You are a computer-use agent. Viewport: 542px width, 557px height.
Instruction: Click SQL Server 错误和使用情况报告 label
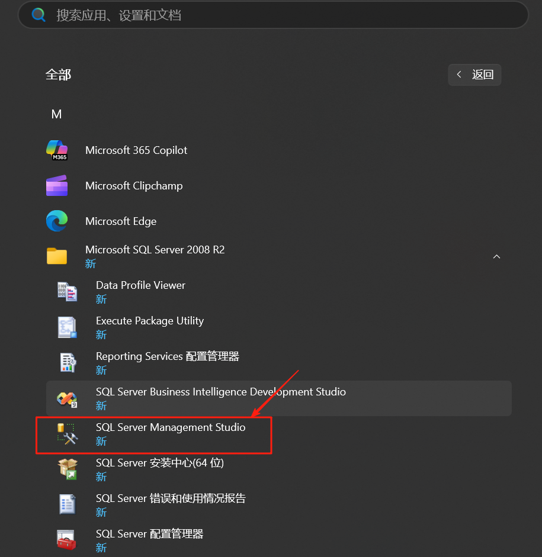point(171,498)
